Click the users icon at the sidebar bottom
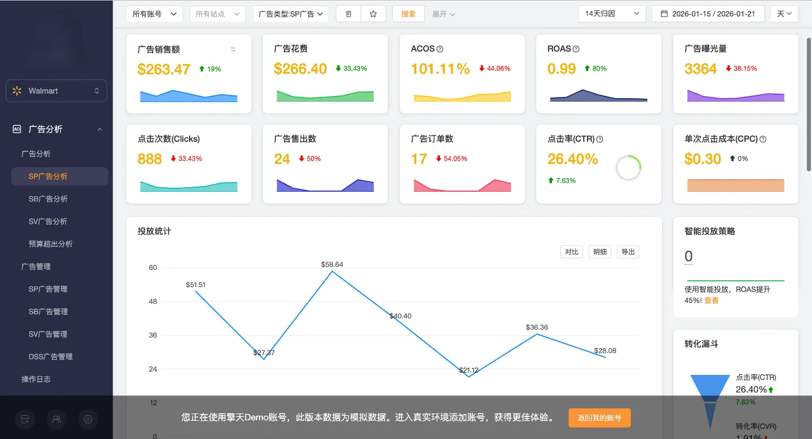Viewport: 812px width, 439px height. [x=56, y=419]
